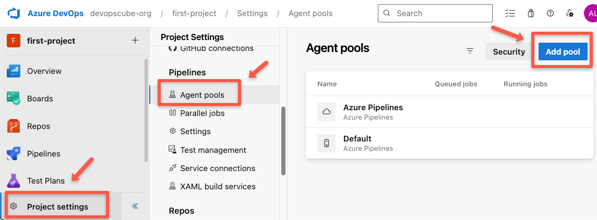Image resolution: width=597 pixels, height=220 pixels.
Task: Click the XAML build services icon
Action: point(173,186)
